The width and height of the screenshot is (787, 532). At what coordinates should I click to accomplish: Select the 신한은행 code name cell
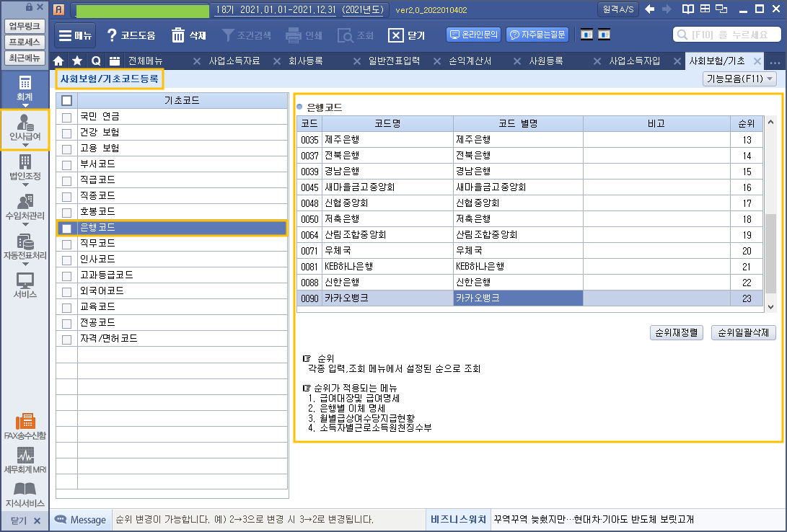pyautogui.click(x=387, y=283)
